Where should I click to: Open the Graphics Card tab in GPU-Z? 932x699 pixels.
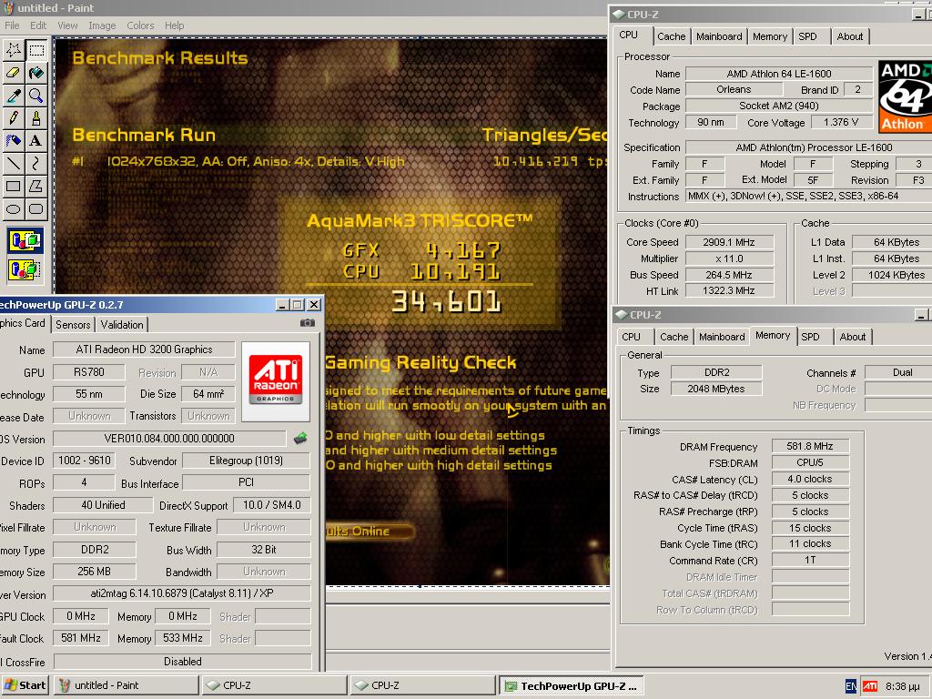[23, 323]
